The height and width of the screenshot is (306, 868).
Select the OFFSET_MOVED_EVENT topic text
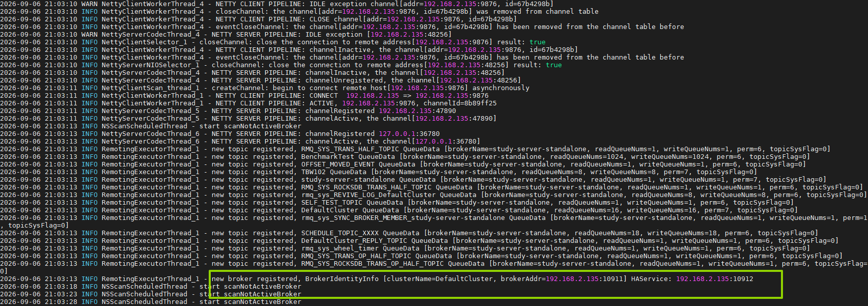coord(338,164)
